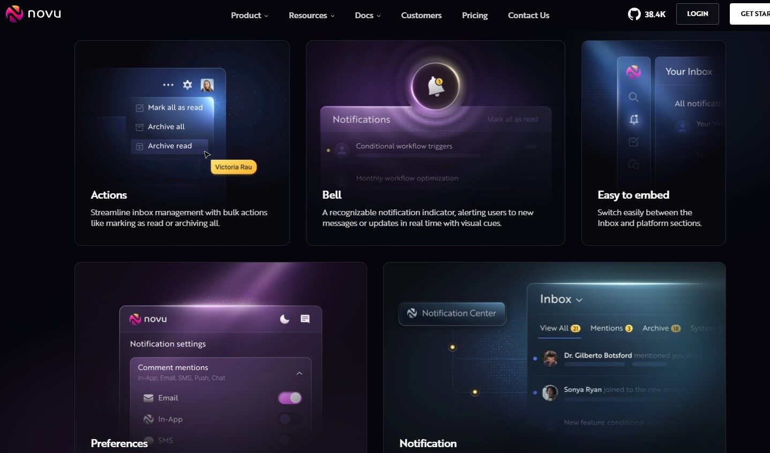Image resolution: width=770 pixels, height=453 pixels.
Task: Switch to the Mentions tab
Action: 611,328
